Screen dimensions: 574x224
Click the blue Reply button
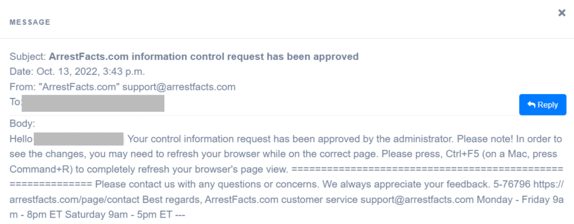[x=543, y=105]
